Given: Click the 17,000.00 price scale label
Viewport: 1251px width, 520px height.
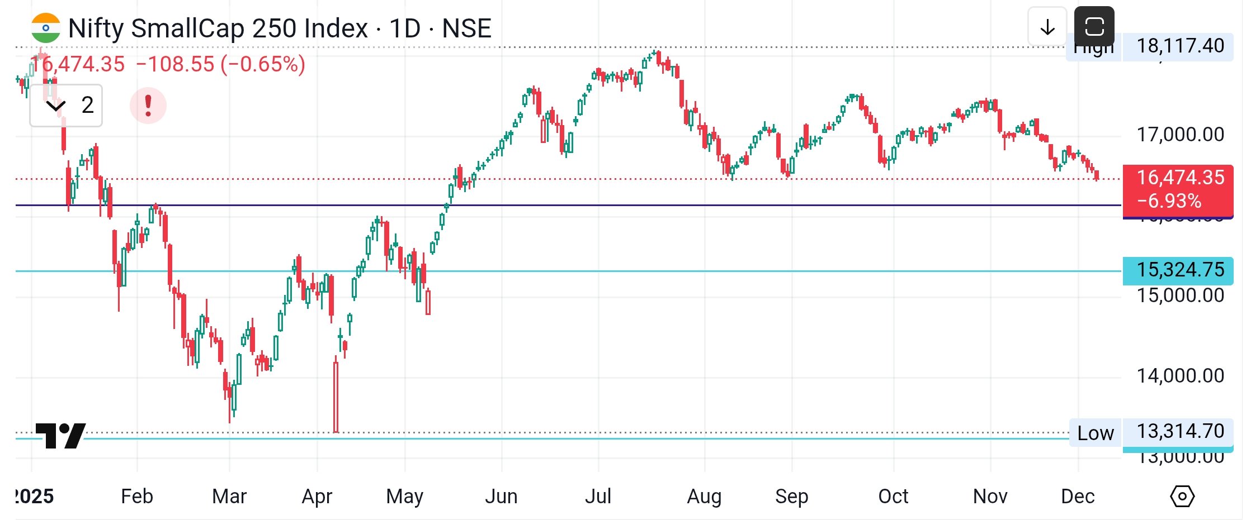Looking at the screenshot, I should tap(1180, 135).
